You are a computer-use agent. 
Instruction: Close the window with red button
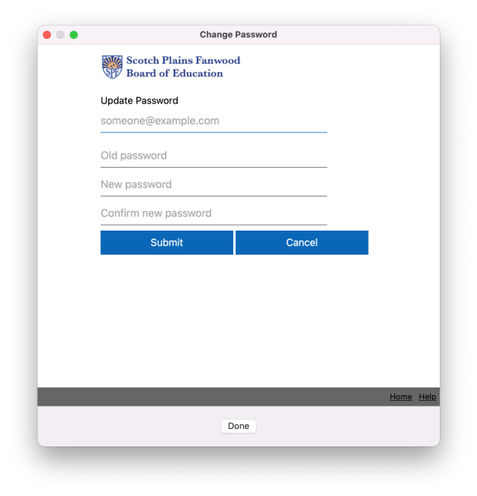[47, 35]
